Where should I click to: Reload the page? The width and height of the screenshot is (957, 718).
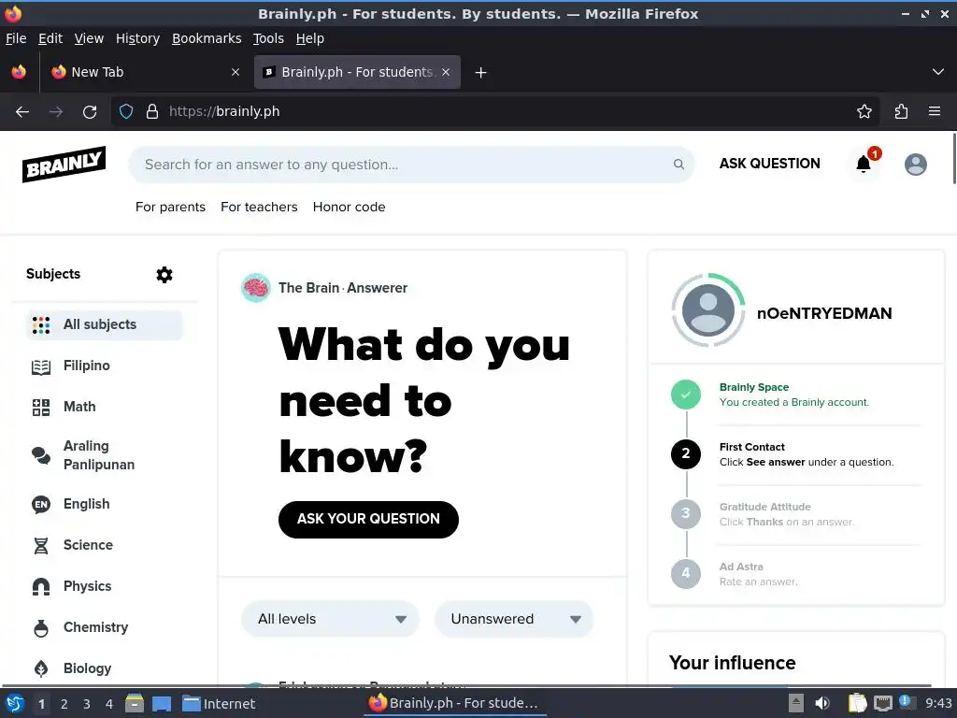(90, 112)
